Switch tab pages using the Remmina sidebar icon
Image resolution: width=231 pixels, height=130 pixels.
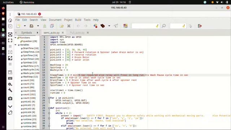point(10,73)
